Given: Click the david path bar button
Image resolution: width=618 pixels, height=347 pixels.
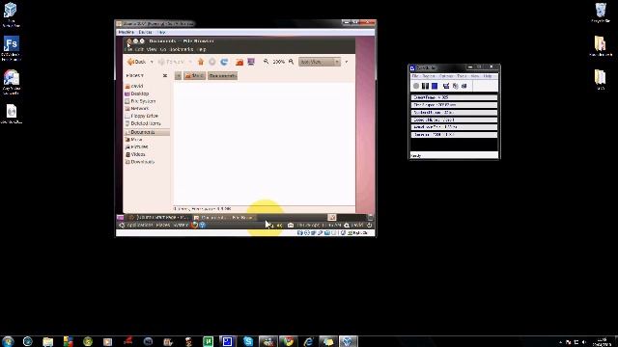Looking at the screenshot, I should [195, 75].
